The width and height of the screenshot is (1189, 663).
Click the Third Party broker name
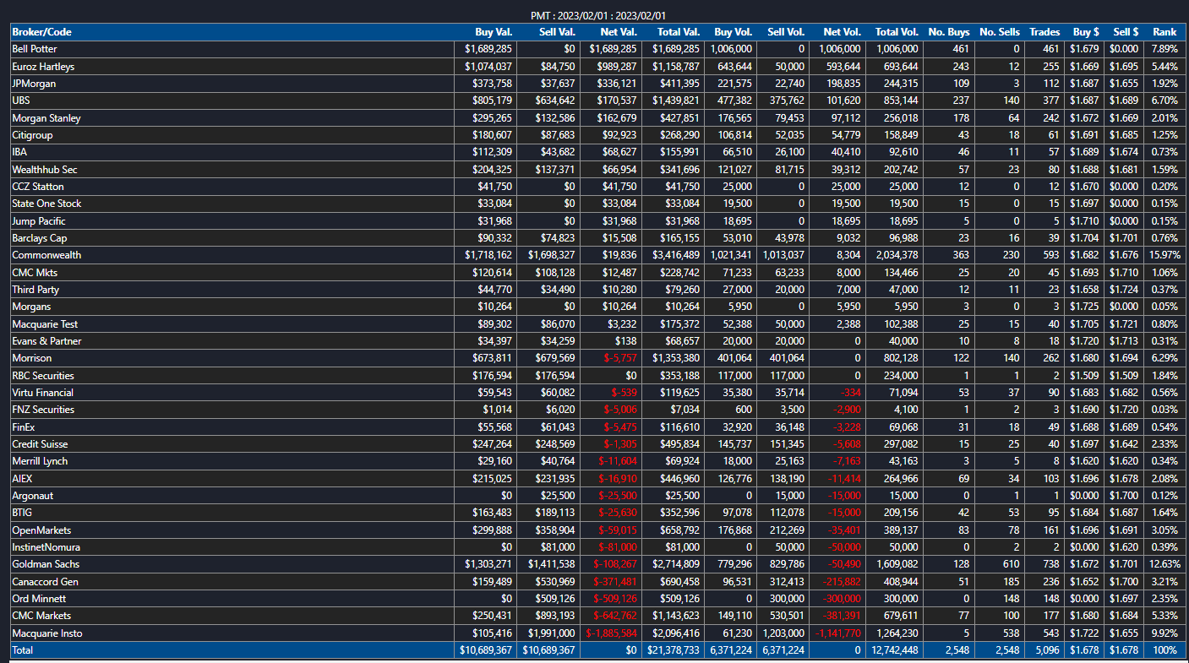pos(35,290)
